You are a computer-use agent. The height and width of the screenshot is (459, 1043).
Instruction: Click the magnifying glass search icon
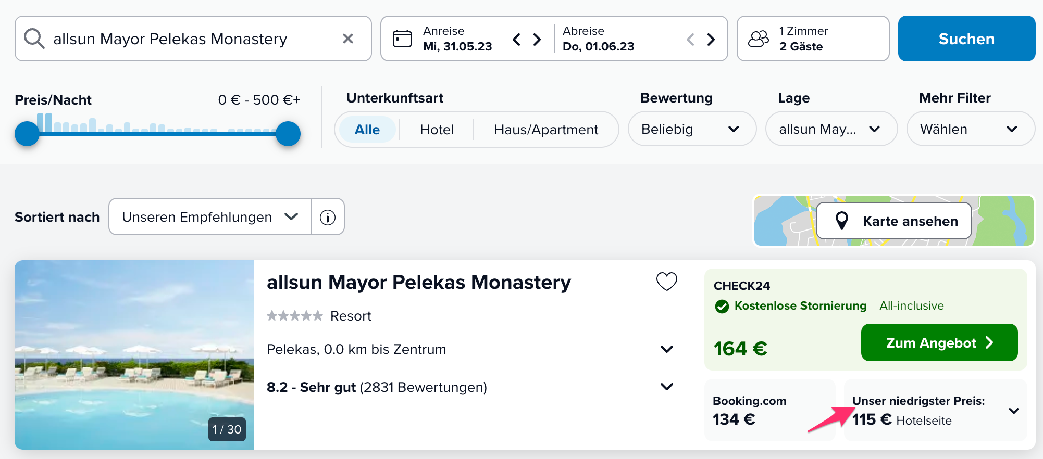tap(34, 39)
